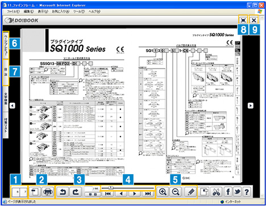Jump to the first page button
267x206 pixels.
click(x=108, y=194)
